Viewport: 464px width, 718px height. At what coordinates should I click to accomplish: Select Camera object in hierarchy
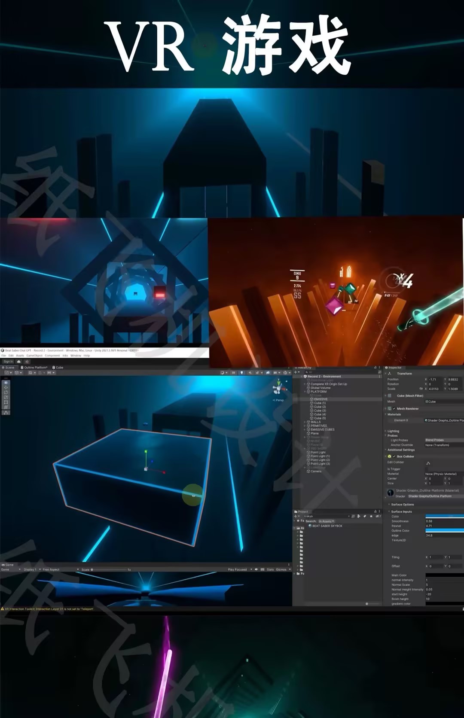(x=314, y=472)
